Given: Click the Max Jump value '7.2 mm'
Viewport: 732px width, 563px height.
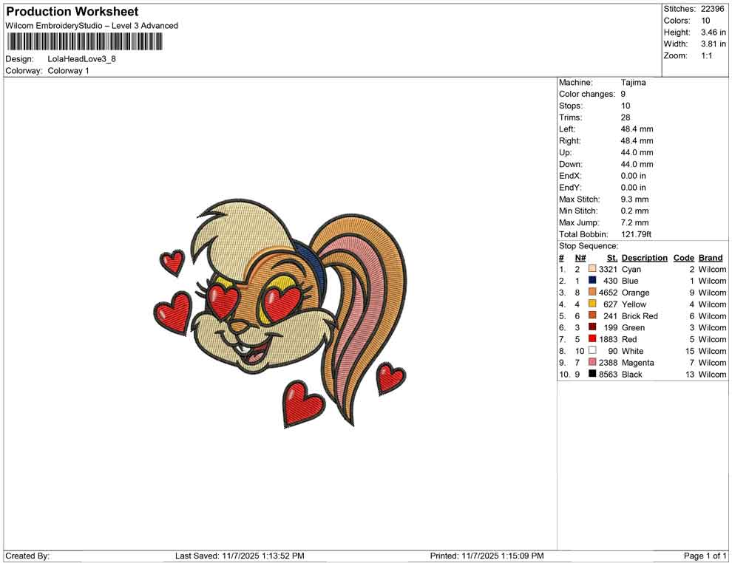Looking at the screenshot, I should (x=634, y=222).
